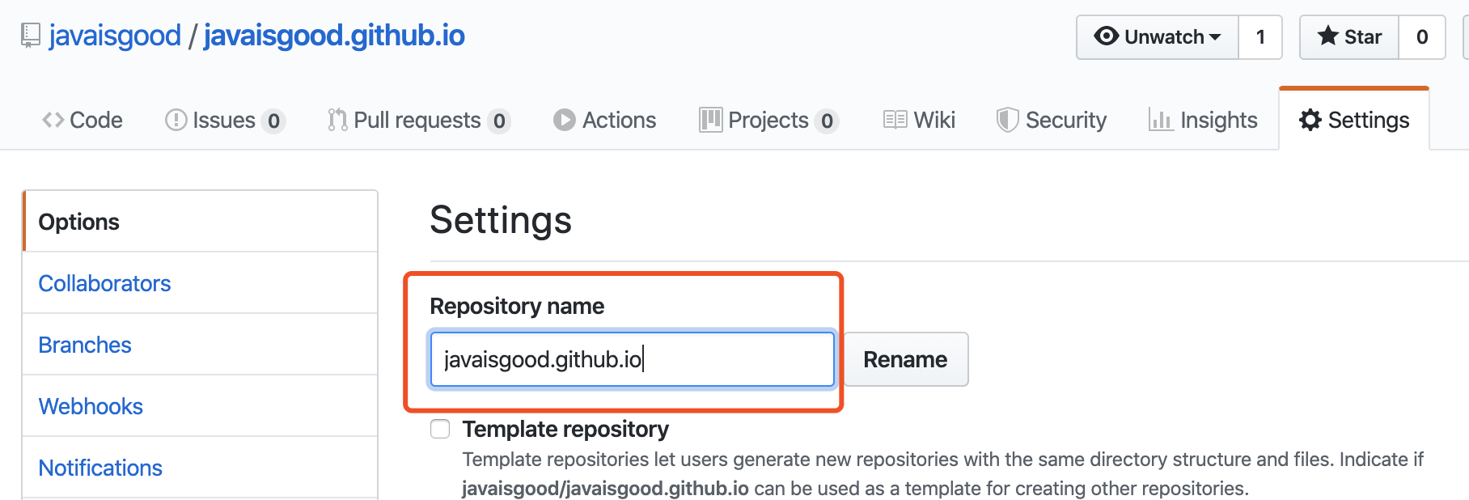
Task: Open the javaisgood owner profile link
Action: [x=115, y=36]
